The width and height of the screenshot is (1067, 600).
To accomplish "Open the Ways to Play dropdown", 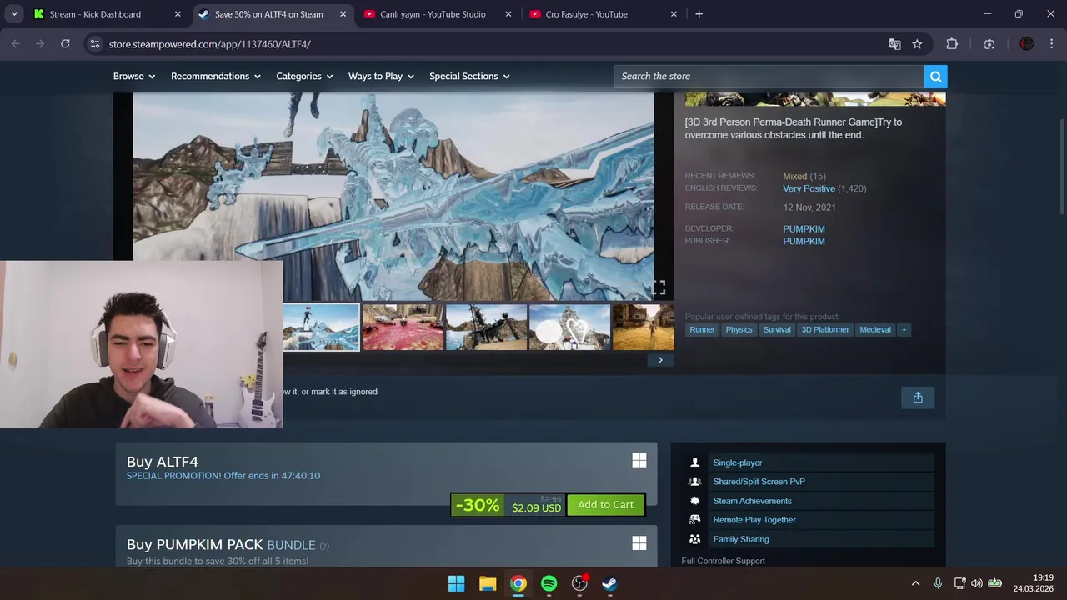I will click(x=381, y=77).
